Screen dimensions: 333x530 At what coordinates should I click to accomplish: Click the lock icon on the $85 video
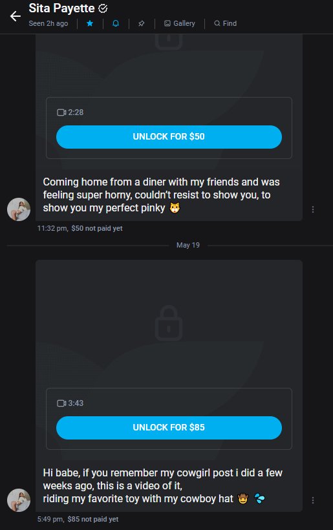click(x=169, y=323)
